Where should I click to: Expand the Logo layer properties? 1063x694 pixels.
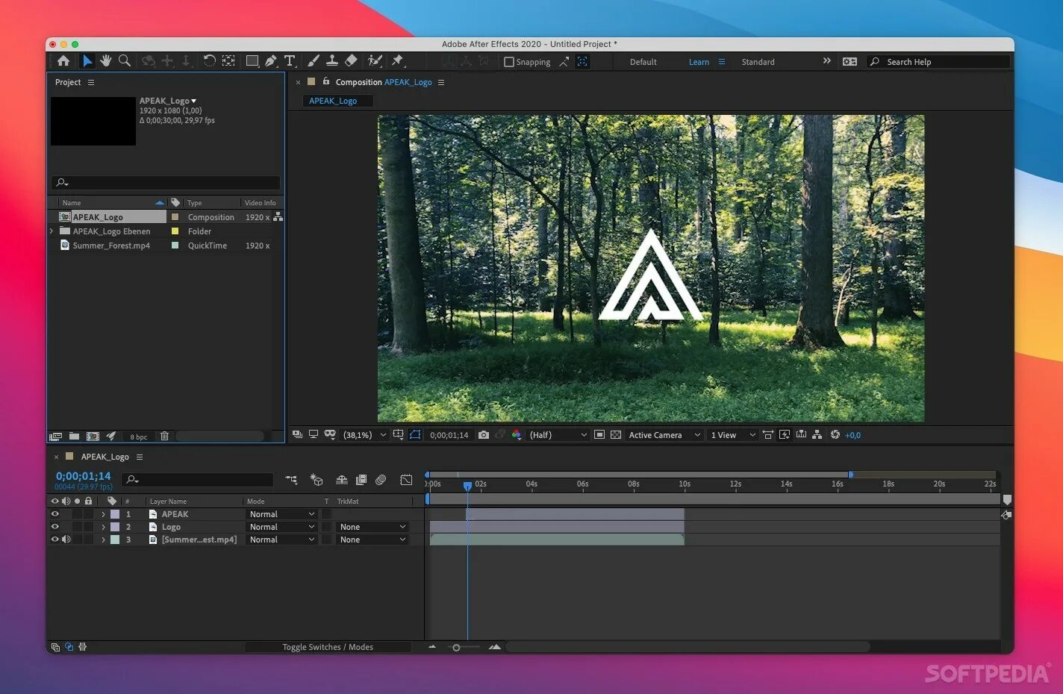(x=103, y=527)
